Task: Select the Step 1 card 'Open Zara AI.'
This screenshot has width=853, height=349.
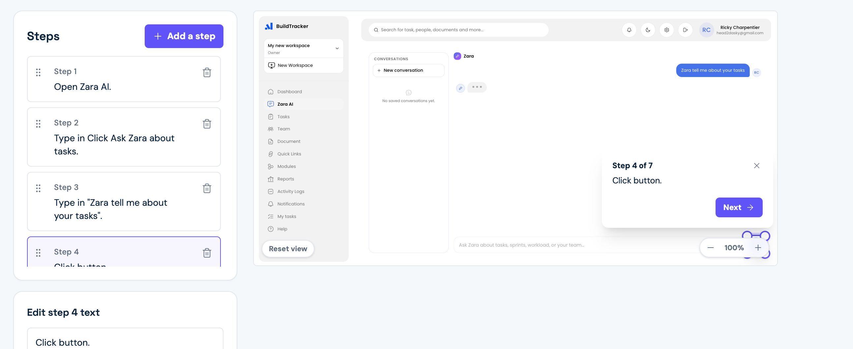Action: (x=124, y=79)
